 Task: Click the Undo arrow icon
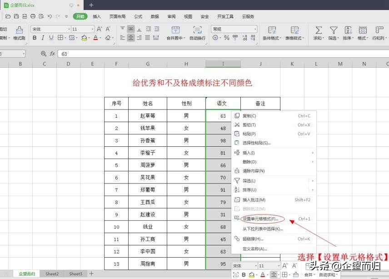[x=50, y=16]
